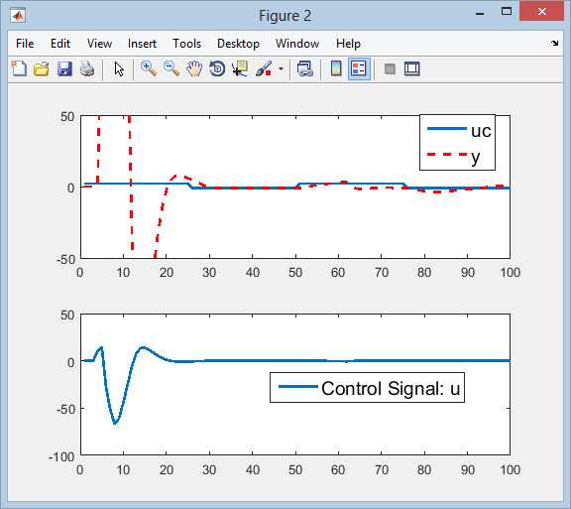Screen dimensions: 571x509
Task: Select the uc/y legend box in top plot
Action: 457,143
